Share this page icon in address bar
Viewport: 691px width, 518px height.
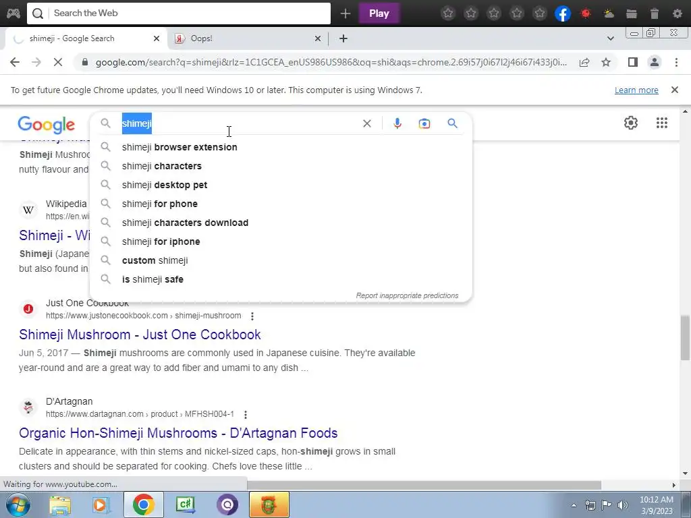584,62
